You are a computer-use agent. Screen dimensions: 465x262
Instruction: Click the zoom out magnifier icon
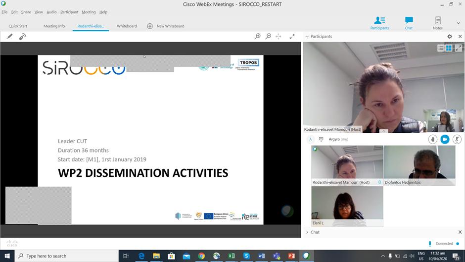tap(268, 37)
